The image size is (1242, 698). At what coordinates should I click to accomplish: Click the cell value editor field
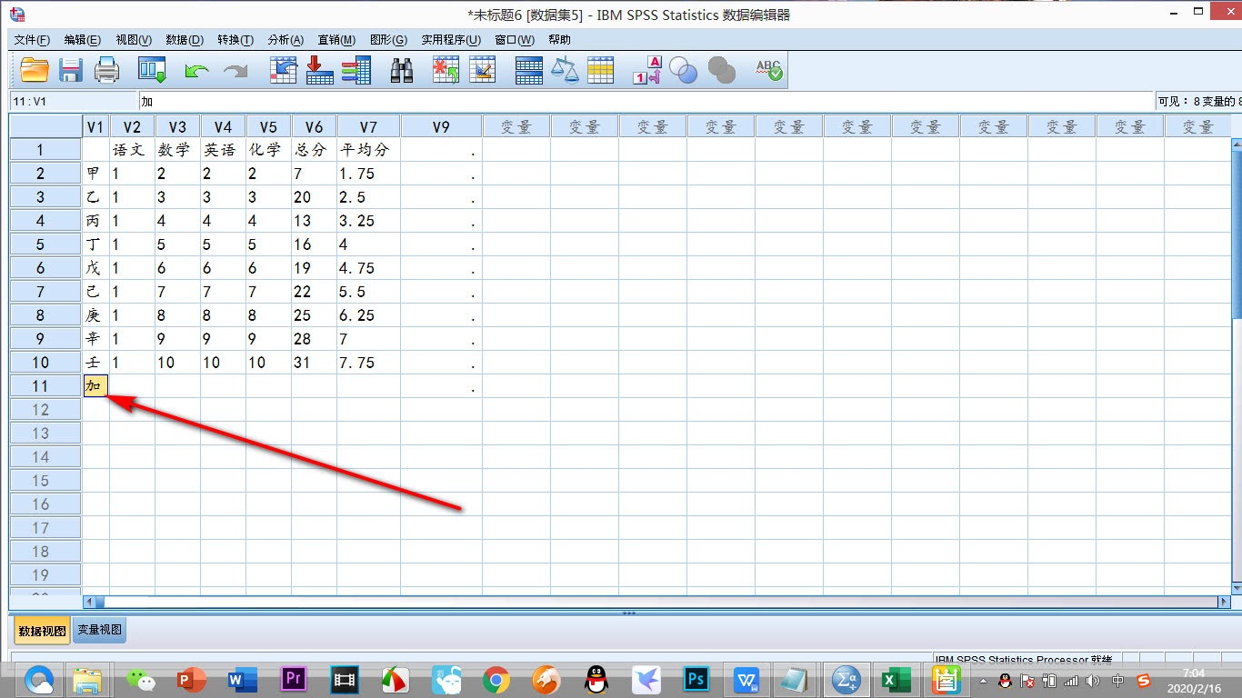(x=636, y=102)
